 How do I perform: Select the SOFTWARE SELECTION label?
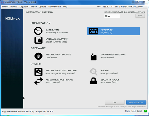pyautogui.click(x=113, y=55)
